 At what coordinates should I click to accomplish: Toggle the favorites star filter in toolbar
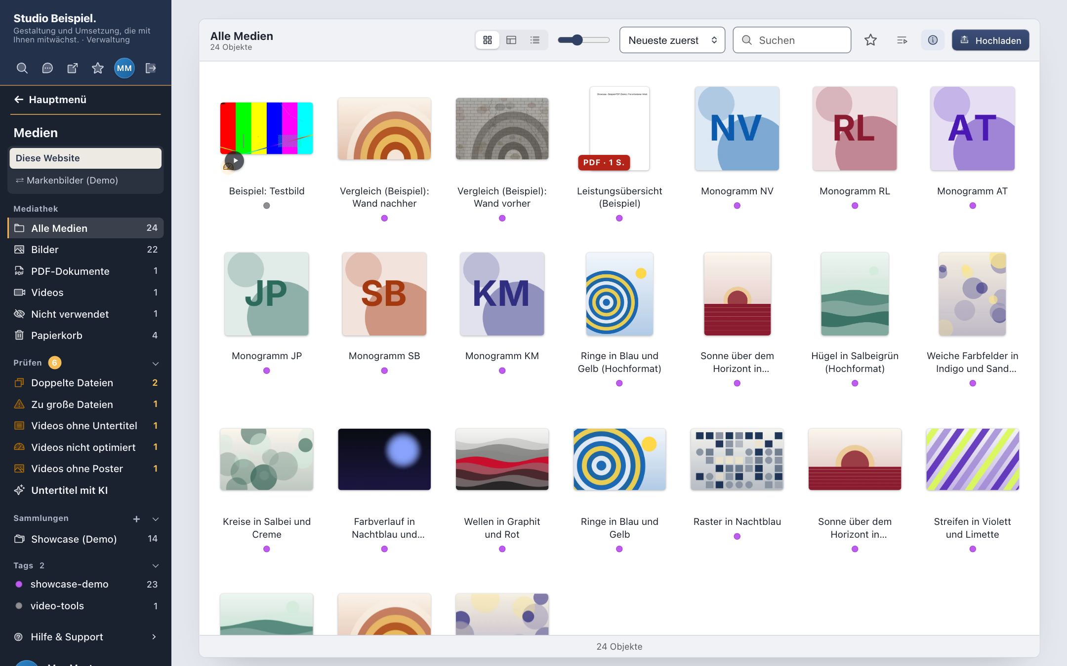click(x=870, y=40)
